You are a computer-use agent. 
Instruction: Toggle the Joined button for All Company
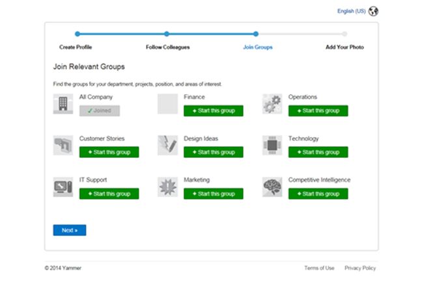point(100,110)
